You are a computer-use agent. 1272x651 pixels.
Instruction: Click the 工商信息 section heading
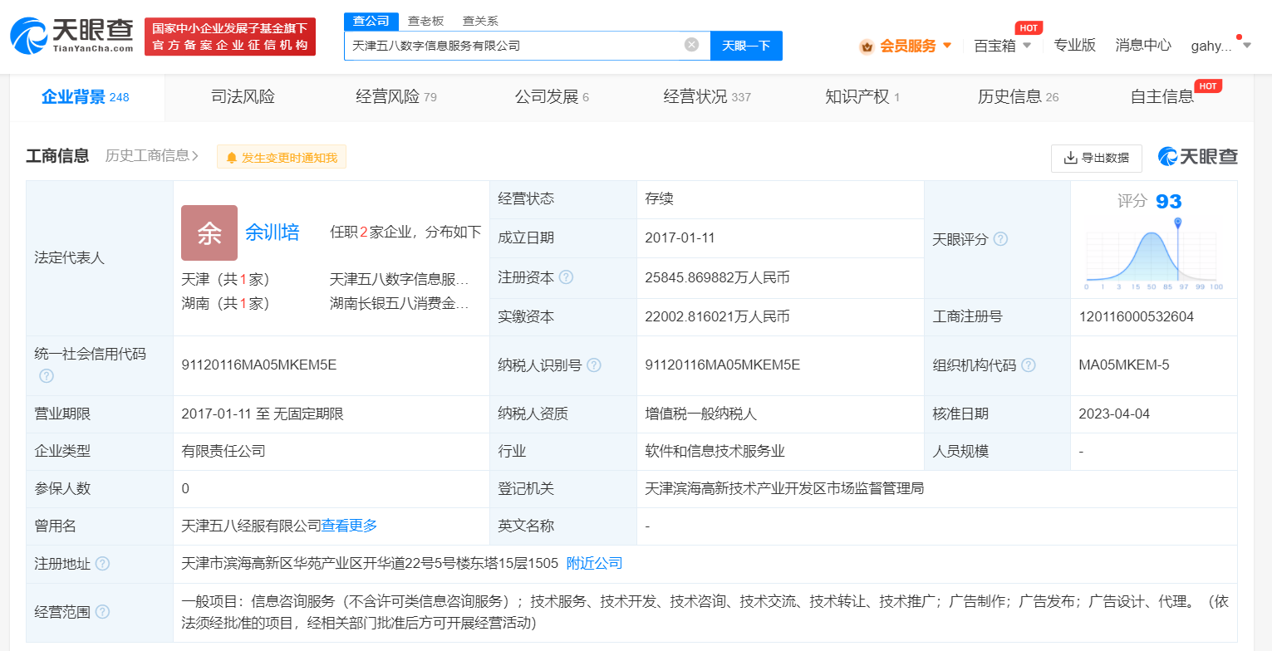click(x=57, y=156)
